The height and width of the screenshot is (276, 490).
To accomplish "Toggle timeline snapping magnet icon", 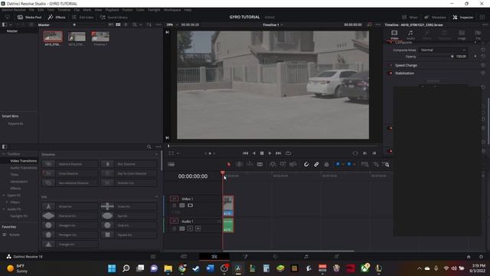I will pyautogui.click(x=306, y=164).
